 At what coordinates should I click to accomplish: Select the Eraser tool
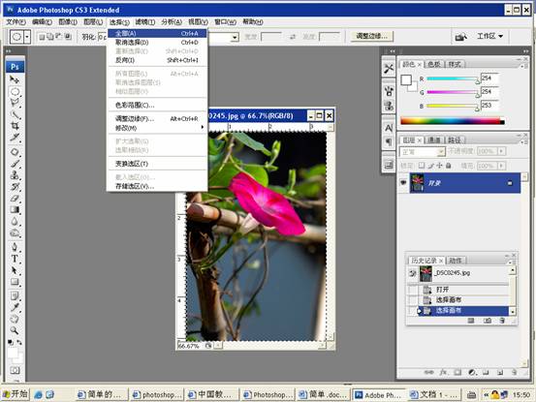point(15,199)
